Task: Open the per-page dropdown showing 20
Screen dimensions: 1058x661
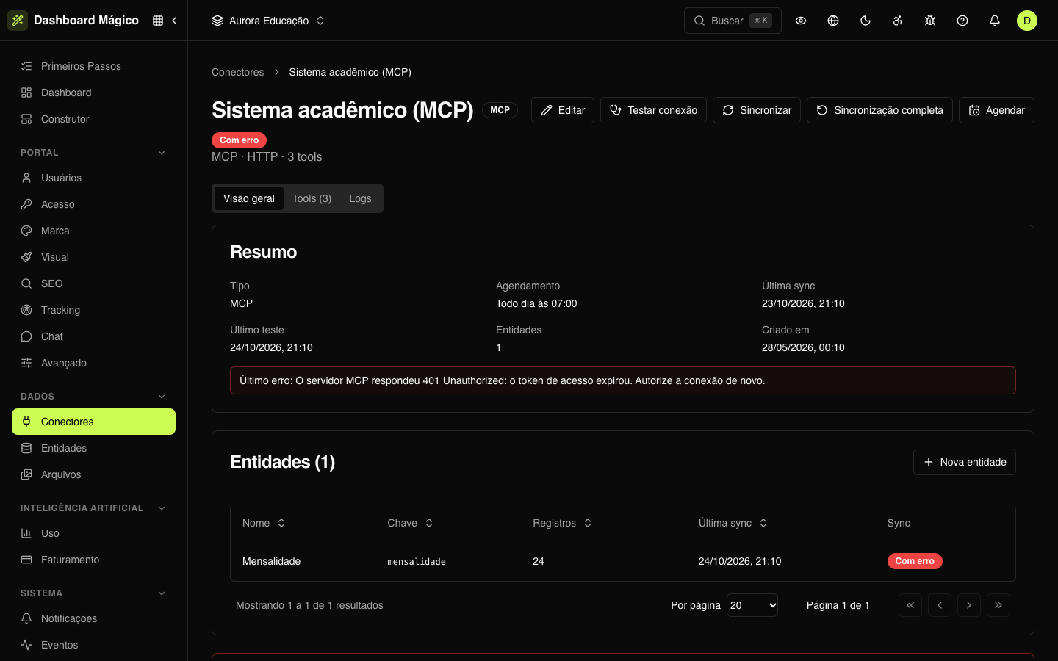Action: [x=752, y=605]
